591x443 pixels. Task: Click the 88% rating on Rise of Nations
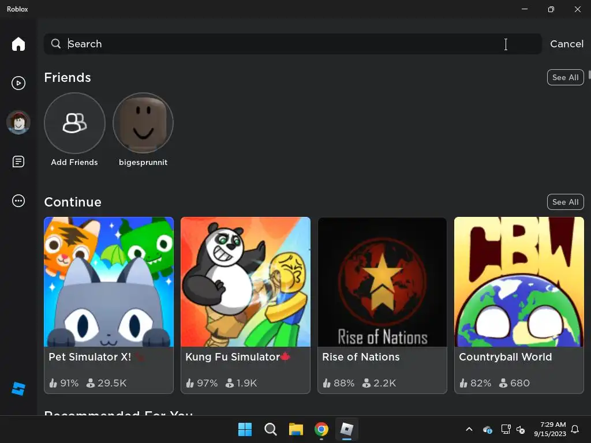click(x=338, y=383)
